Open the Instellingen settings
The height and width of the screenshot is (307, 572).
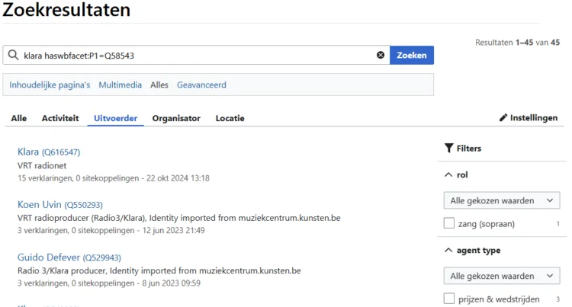pos(529,117)
